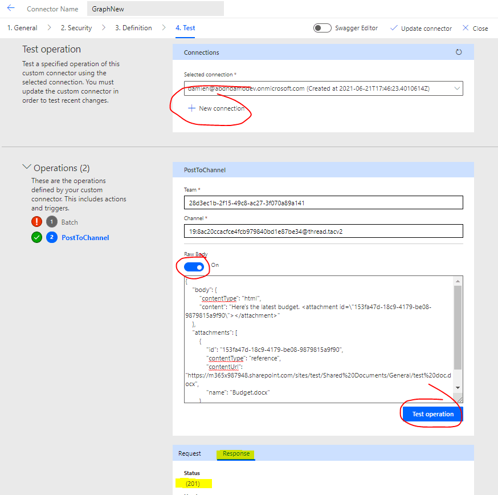Click the Team input field
This screenshot has height=495, width=498.
click(x=323, y=202)
